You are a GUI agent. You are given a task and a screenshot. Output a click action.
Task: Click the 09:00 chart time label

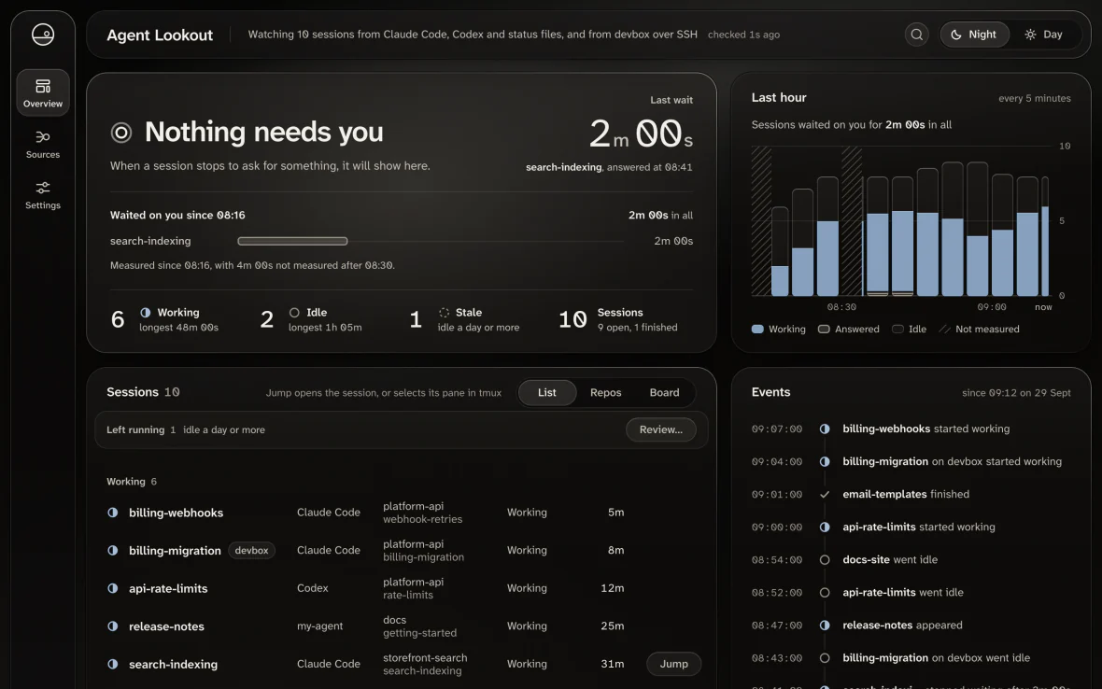tap(991, 307)
